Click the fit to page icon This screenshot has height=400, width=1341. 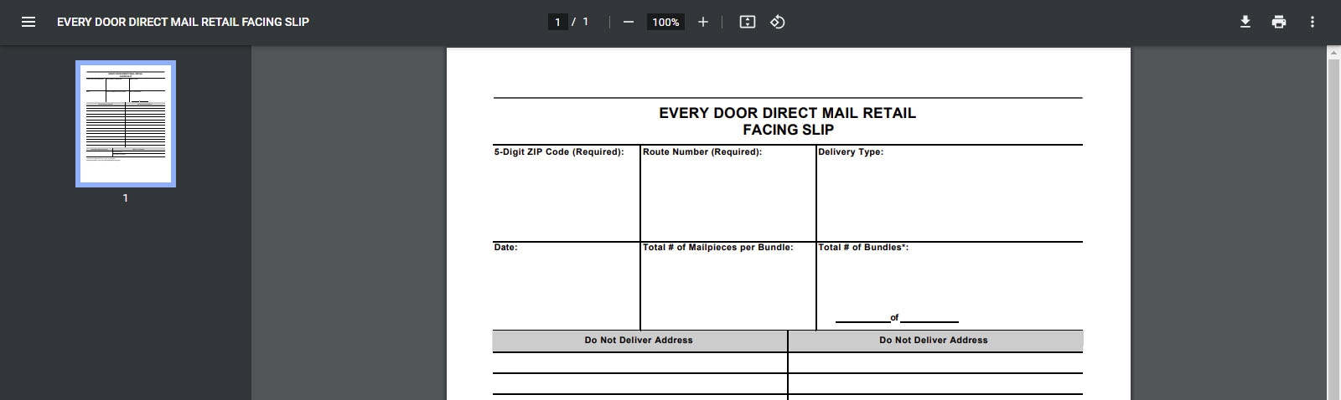pos(748,22)
